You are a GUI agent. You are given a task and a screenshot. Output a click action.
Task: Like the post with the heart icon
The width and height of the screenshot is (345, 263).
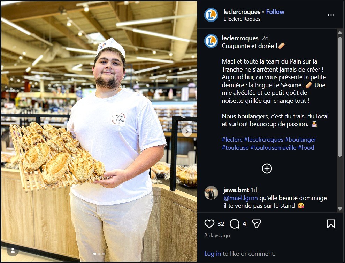[209, 224]
